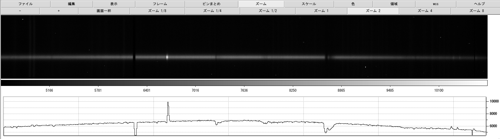Click the grayscale colorbar gradient
The image size is (500, 139).
244,83
